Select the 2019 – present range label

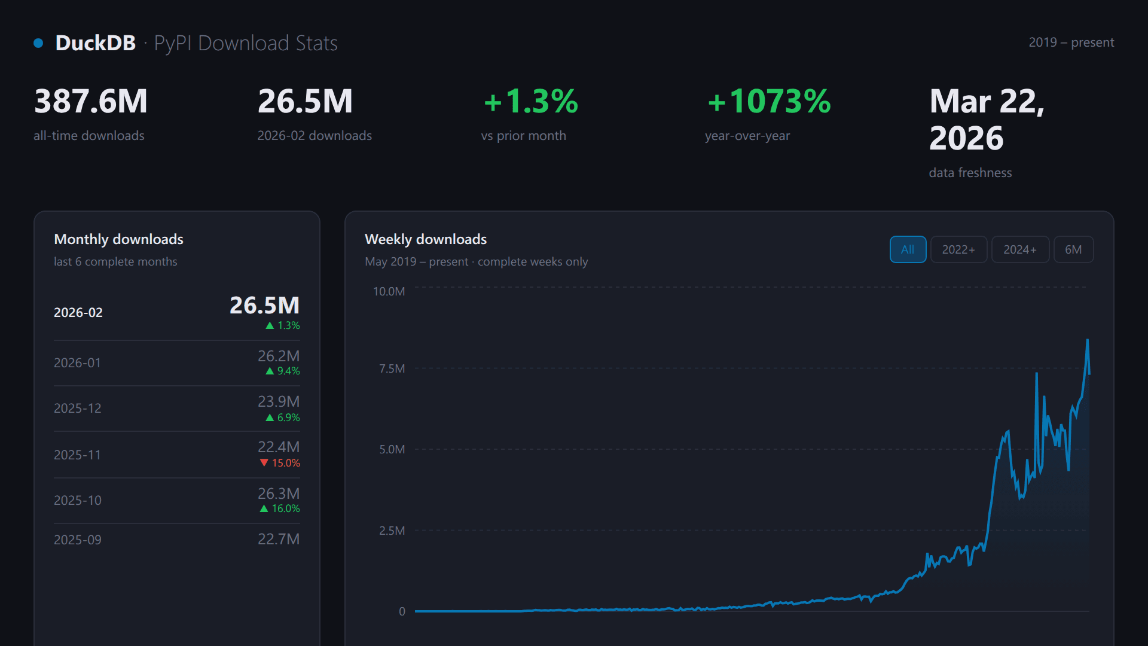tap(1071, 42)
